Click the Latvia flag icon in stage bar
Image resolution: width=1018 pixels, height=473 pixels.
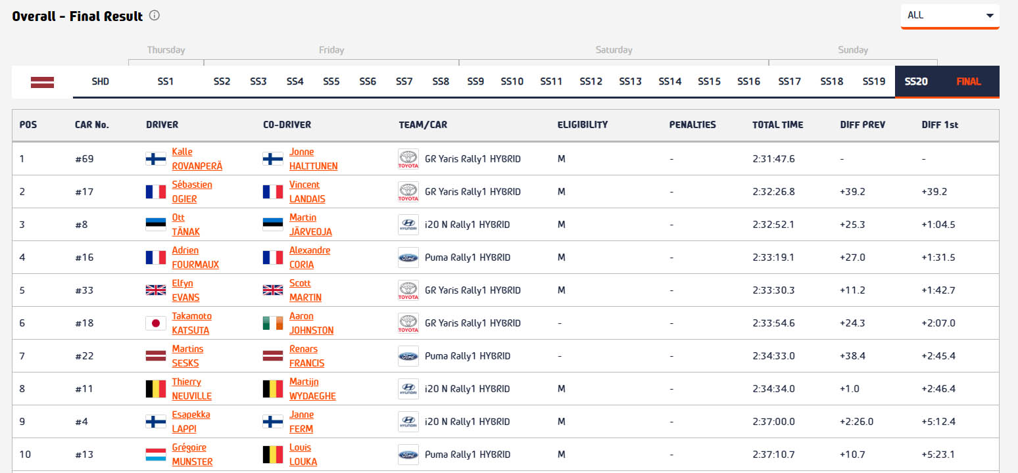click(x=42, y=82)
